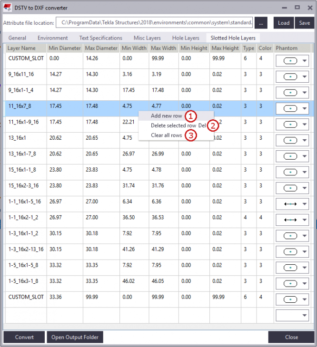This screenshot has width=317, height=347.
Task: Open Phantom dropdown for 1-5_16x3-1_8 row
Action: [292, 283]
